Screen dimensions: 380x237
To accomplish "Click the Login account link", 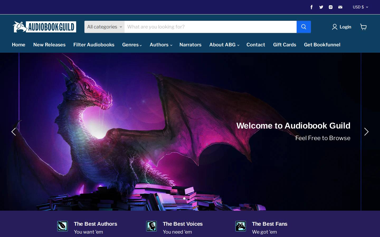I will (x=342, y=27).
